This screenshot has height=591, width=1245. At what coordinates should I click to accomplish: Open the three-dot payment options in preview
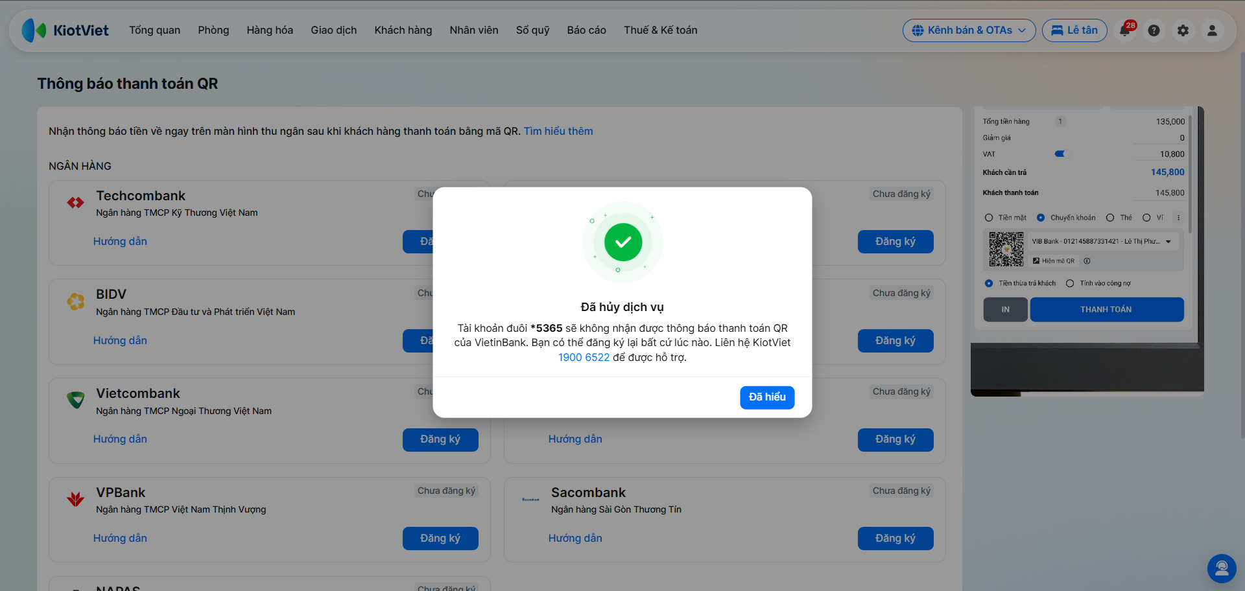pyautogui.click(x=1178, y=218)
